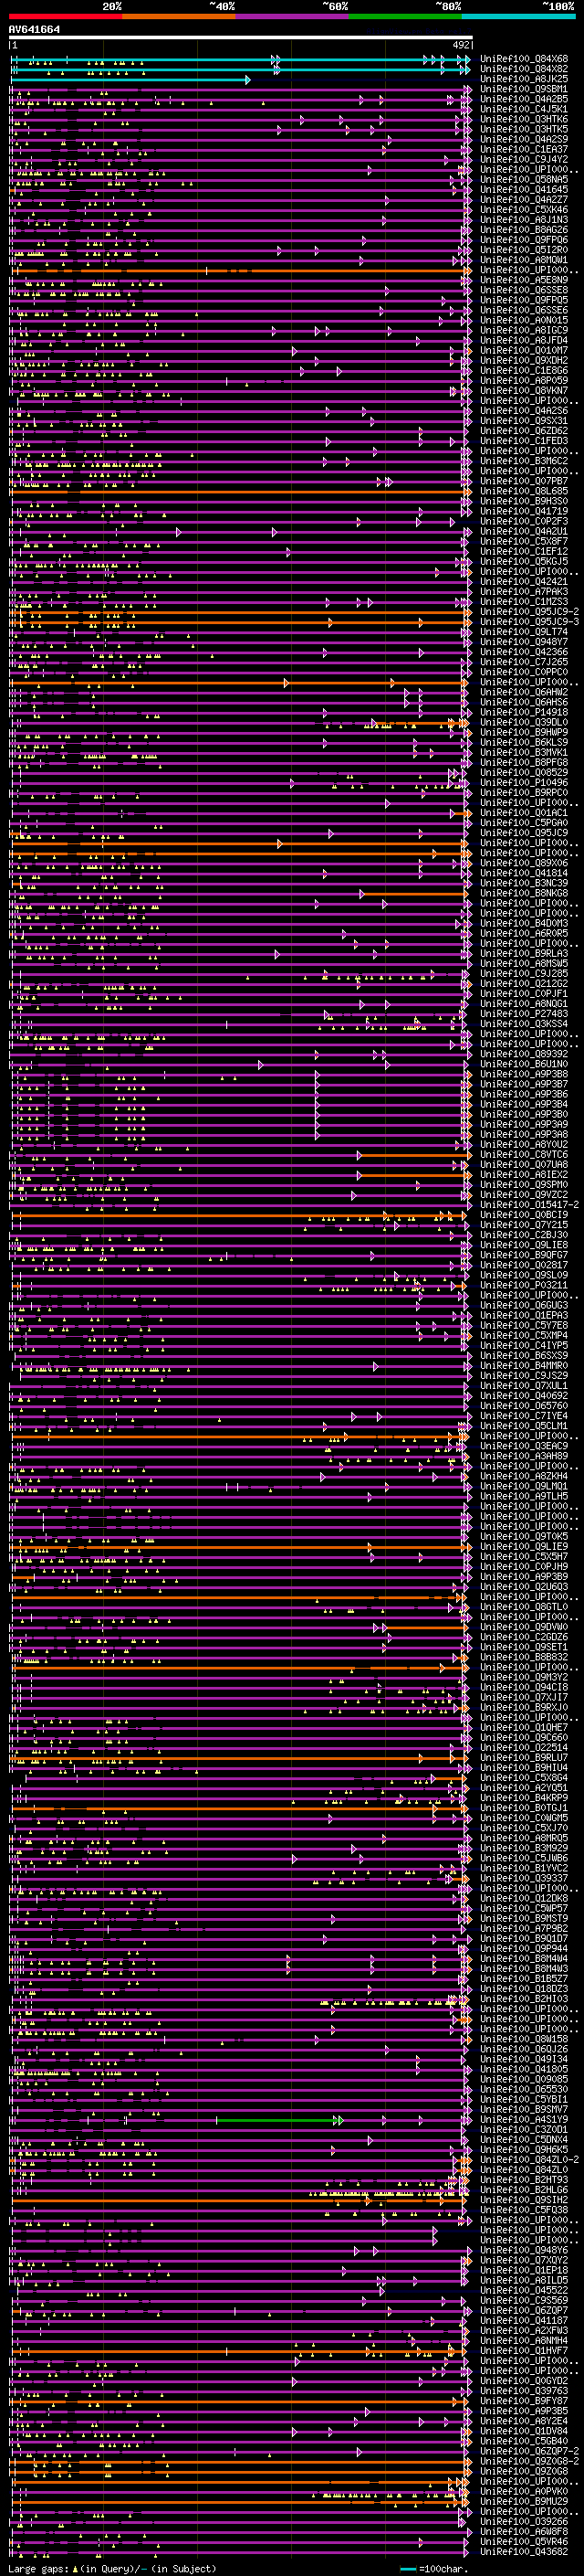Select the UniRef100_A8IGC9 label
This screenshot has height=2576, width=584.
(x=524, y=330)
